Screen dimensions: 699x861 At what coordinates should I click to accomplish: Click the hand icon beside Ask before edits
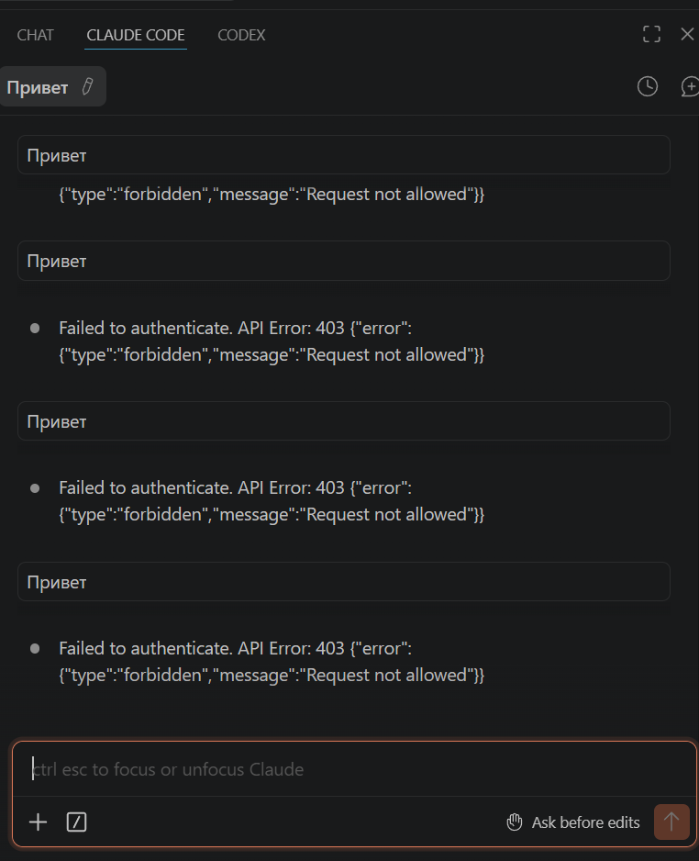tap(514, 822)
